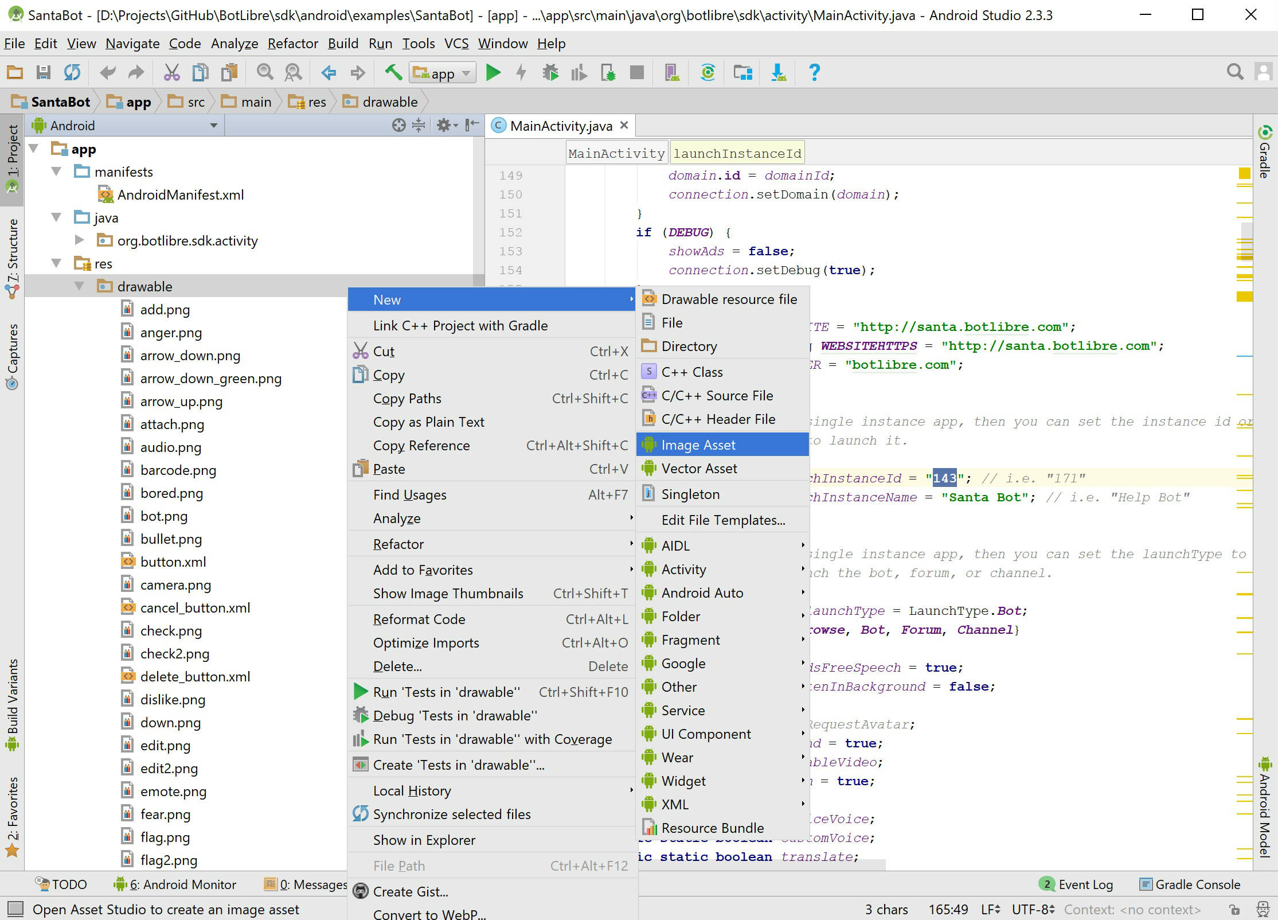Image resolution: width=1278 pixels, height=920 pixels.
Task: Toggle the Build Variants tool window
Action: (12, 705)
